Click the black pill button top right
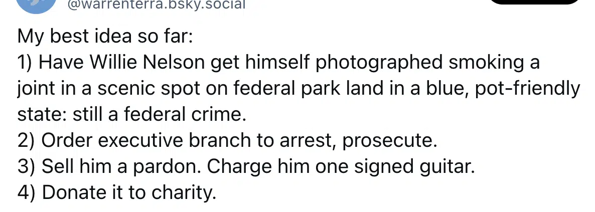The image size is (595, 212). point(535,2)
